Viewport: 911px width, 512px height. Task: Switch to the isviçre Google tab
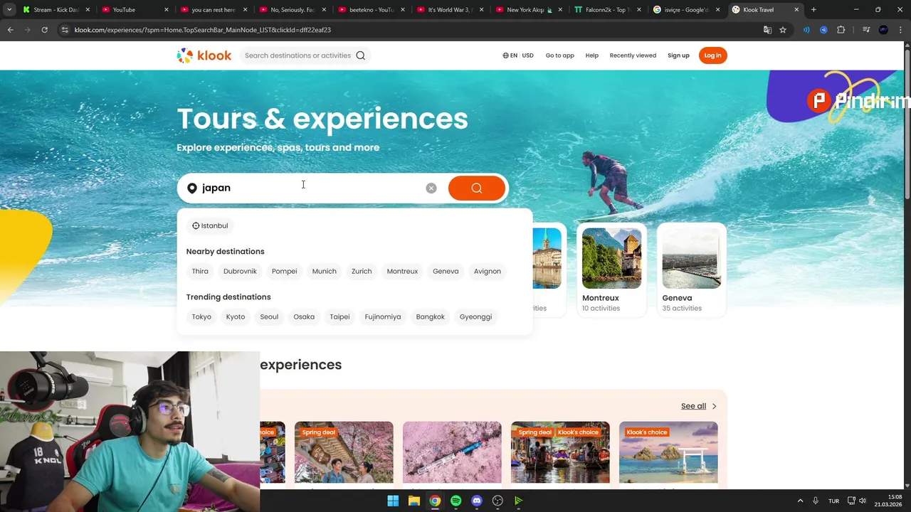687,10
